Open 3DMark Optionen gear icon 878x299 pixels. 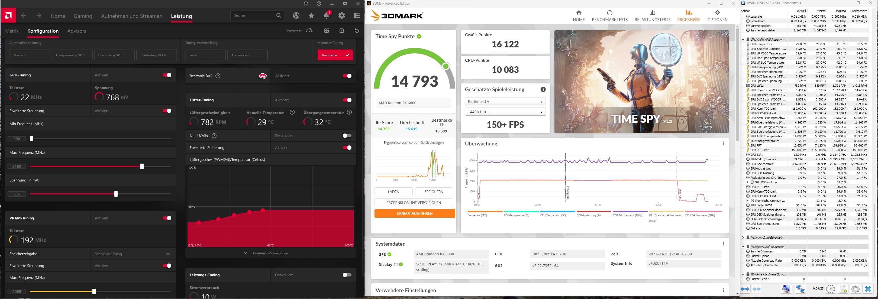[717, 13]
